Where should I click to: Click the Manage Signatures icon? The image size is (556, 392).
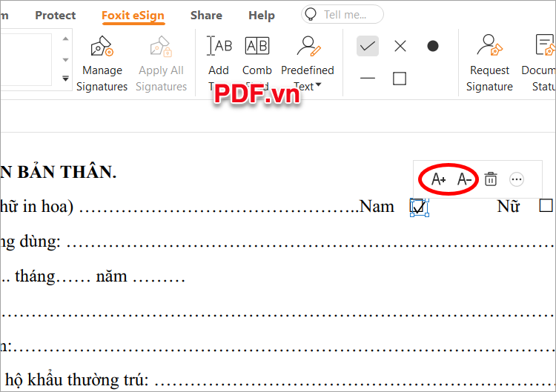(102, 49)
